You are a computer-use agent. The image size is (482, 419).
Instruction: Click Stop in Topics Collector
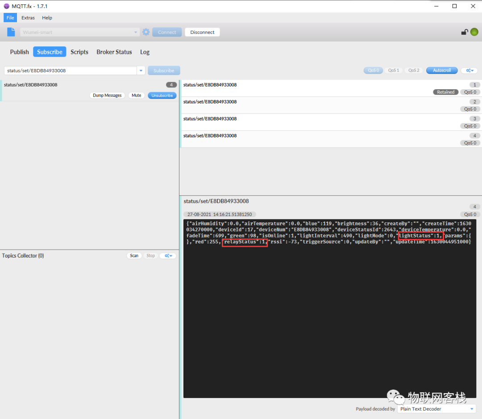[151, 256]
